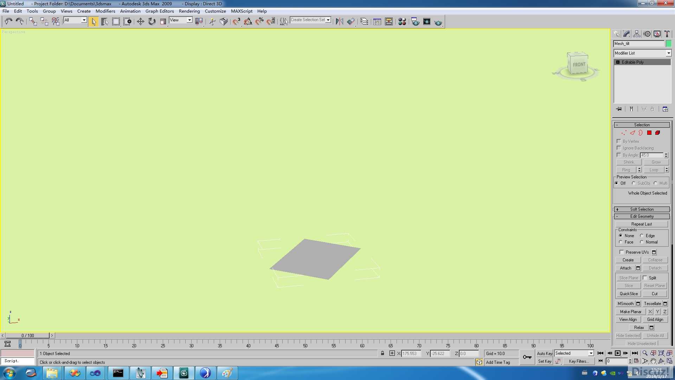Open the Animation menu

click(130, 11)
